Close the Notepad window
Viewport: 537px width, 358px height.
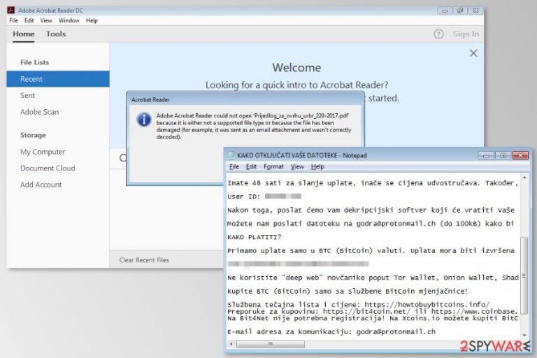[520, 155]
